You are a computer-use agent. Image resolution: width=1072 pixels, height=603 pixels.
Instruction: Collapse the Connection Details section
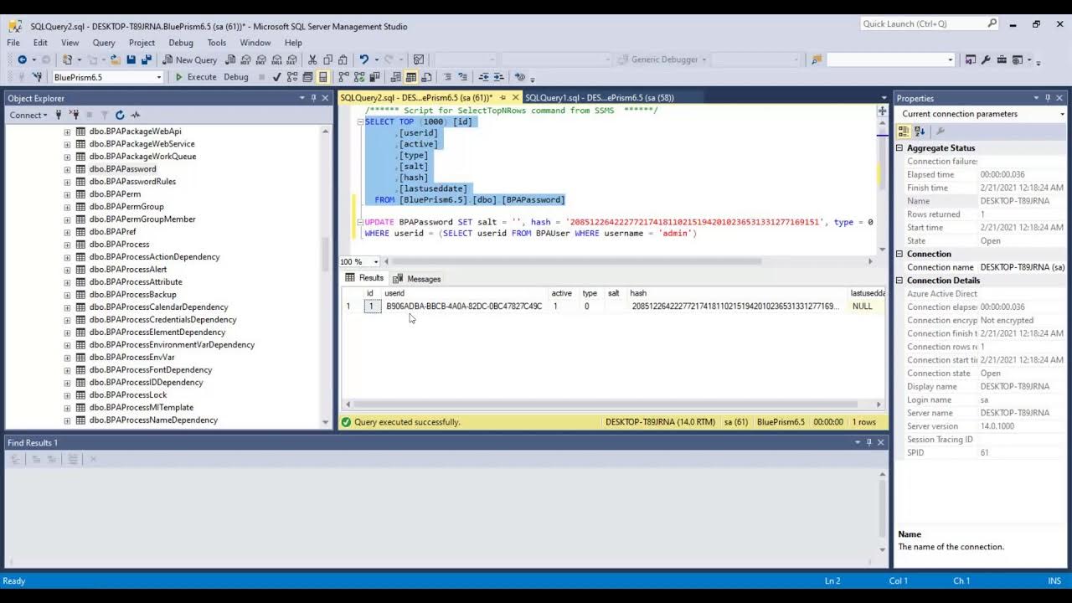(x=900, y=281)
